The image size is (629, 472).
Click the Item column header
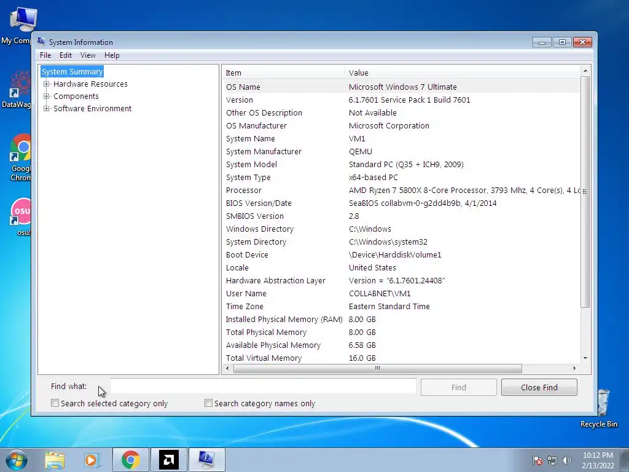(283, 73)
